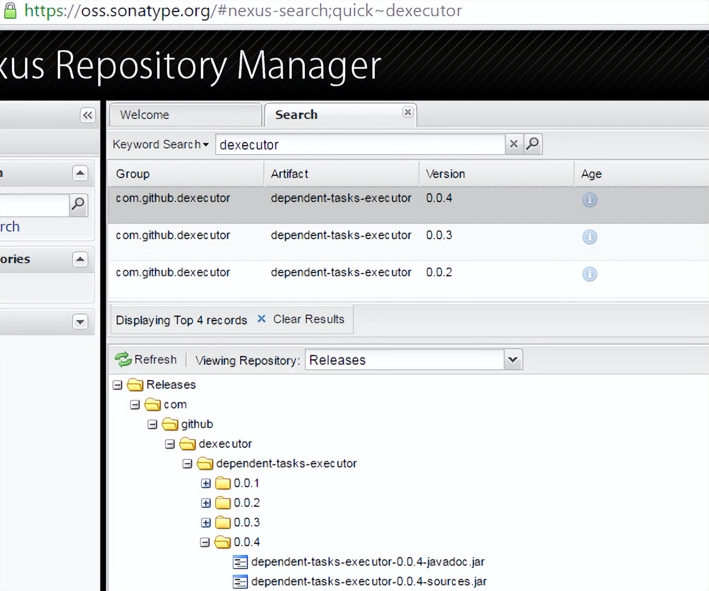Click the 0.0.4 folder icon
The height and width of the screenshot is (591, 709).
tap(222, 542)
